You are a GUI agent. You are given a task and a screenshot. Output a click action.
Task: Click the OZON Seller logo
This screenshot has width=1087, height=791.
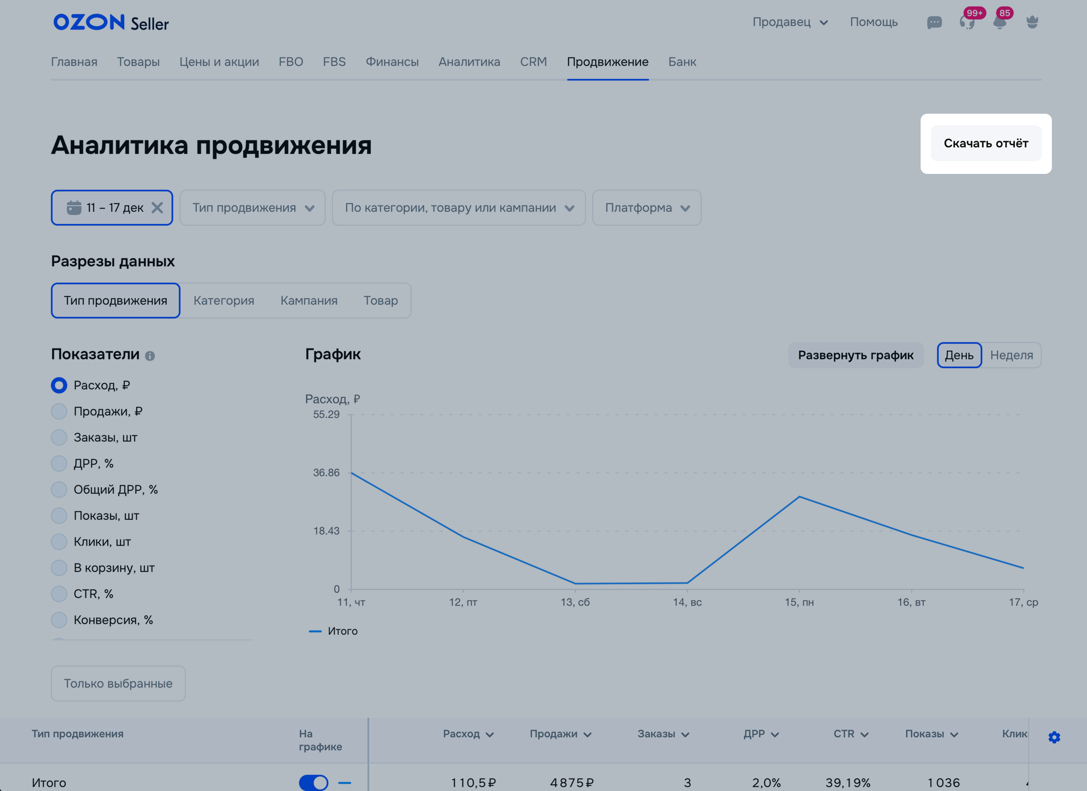click(111, 23)
